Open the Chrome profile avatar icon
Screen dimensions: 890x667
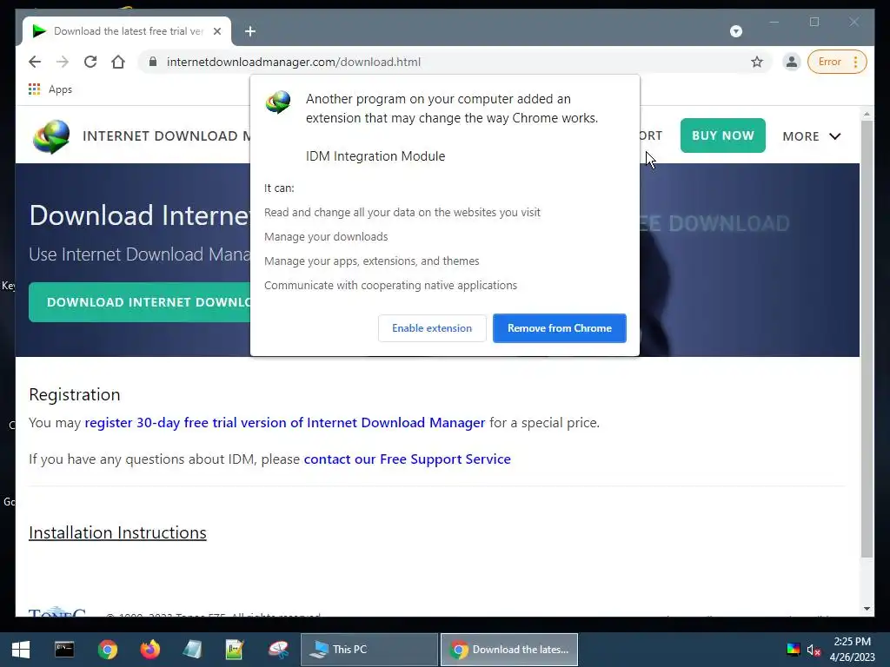click(x=791, y=62)
